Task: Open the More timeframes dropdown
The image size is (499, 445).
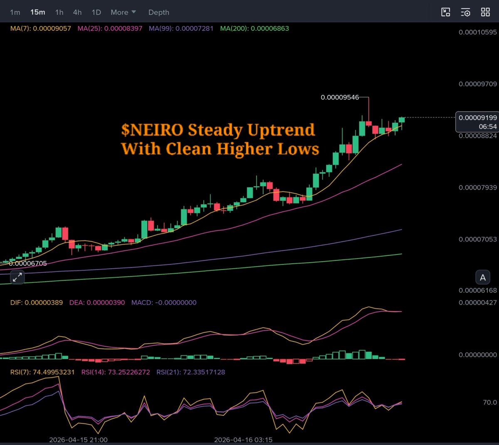Action: (x=123, y=12)
